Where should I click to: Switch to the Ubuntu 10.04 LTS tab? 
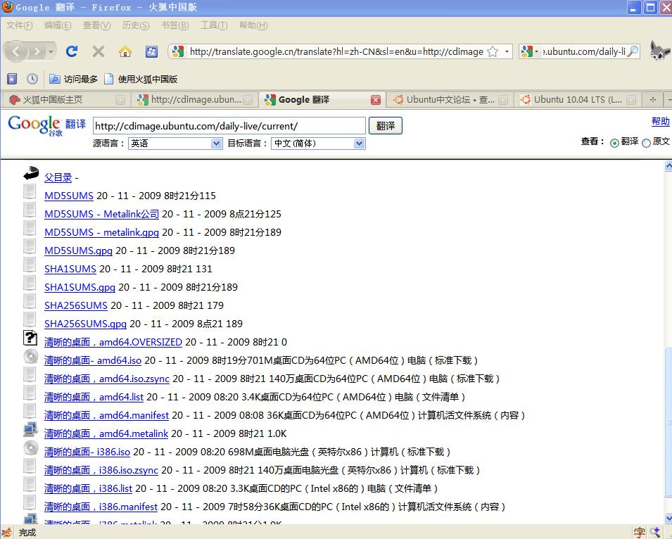point(577,100)
